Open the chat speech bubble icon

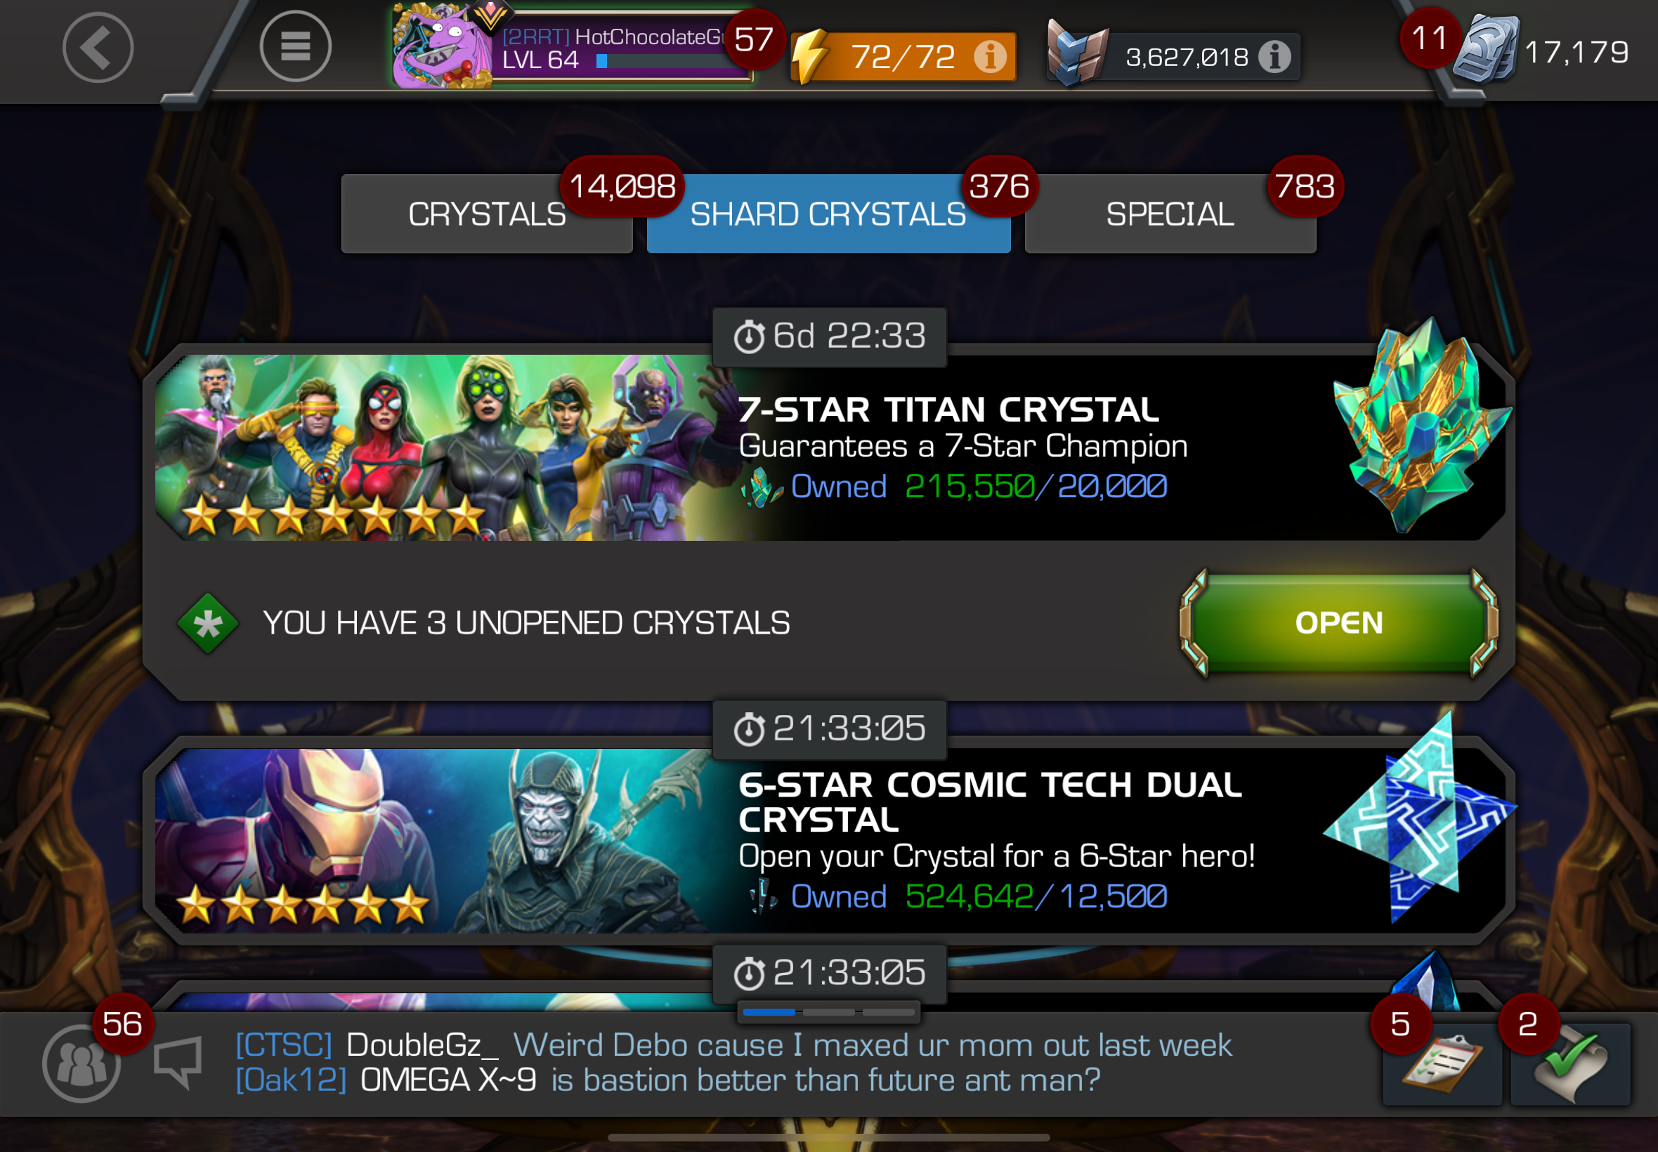point(178,1061)
